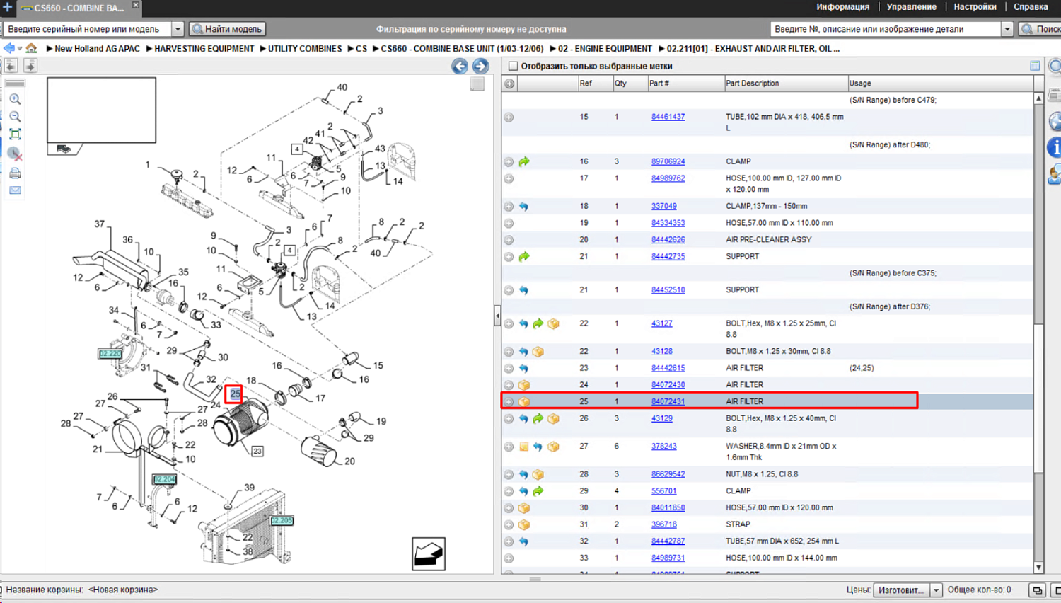Click the parts list vertical scrollbar thumb
The image size is (1061, 603).
[x=1038, y=397]
